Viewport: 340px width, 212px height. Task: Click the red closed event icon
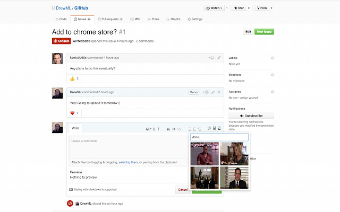(x=70, y=204)
